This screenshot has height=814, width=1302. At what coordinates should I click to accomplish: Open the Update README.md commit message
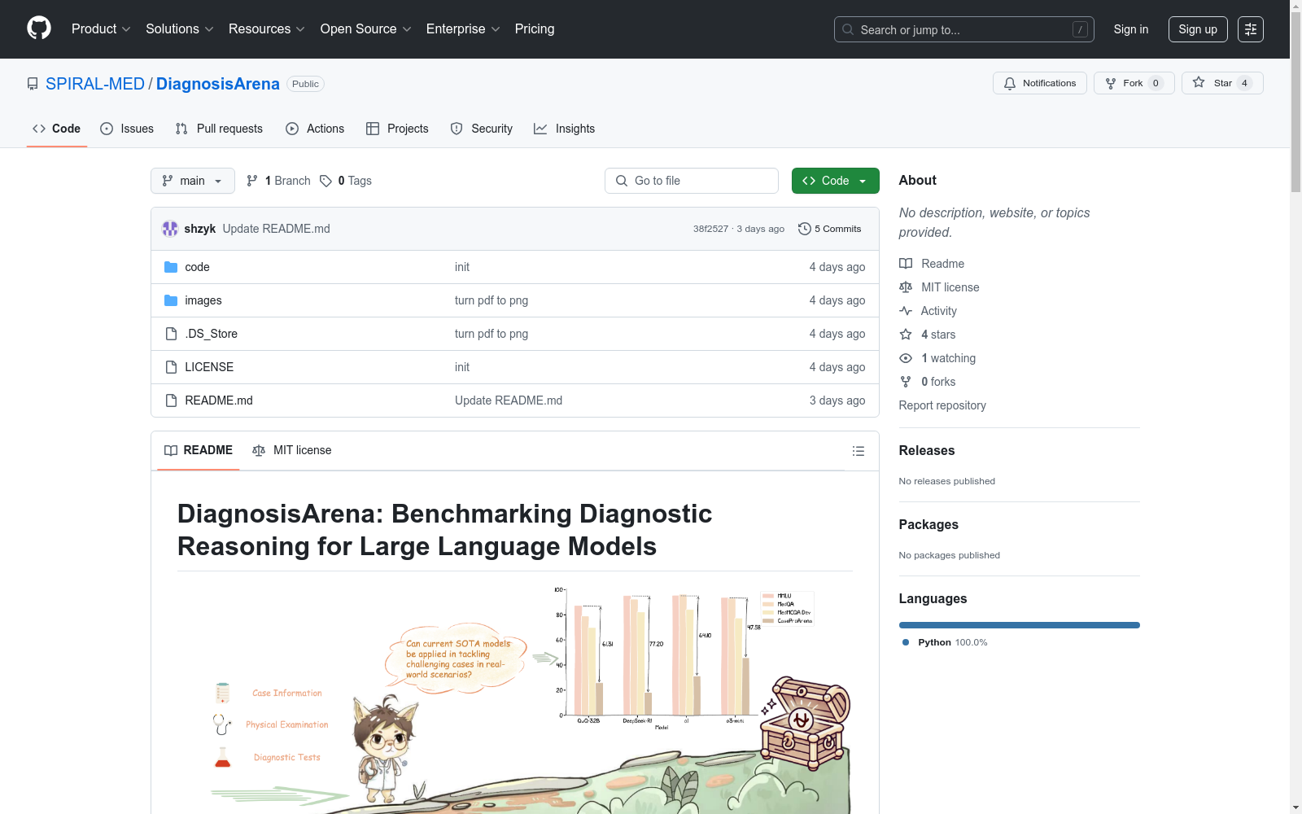277,229
